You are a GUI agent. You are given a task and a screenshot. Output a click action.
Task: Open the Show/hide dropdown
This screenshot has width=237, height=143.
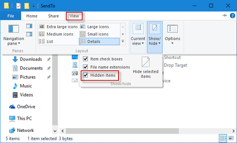click(154, 37)
